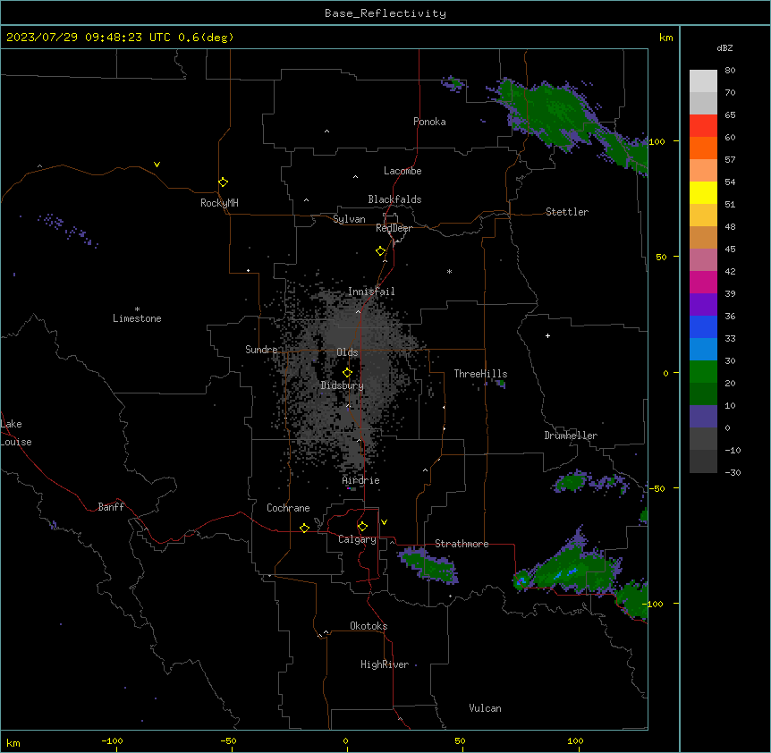Click the asterisk marker above Limestone label

tap(137, 309)
